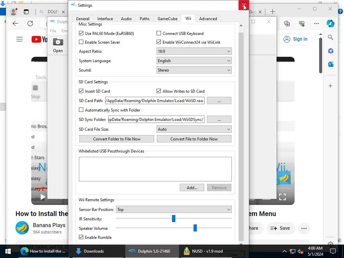Click Add... USB passthrough device
This screenshot has height=258, width=344.
pyautogui.click(x=192, y=187)
